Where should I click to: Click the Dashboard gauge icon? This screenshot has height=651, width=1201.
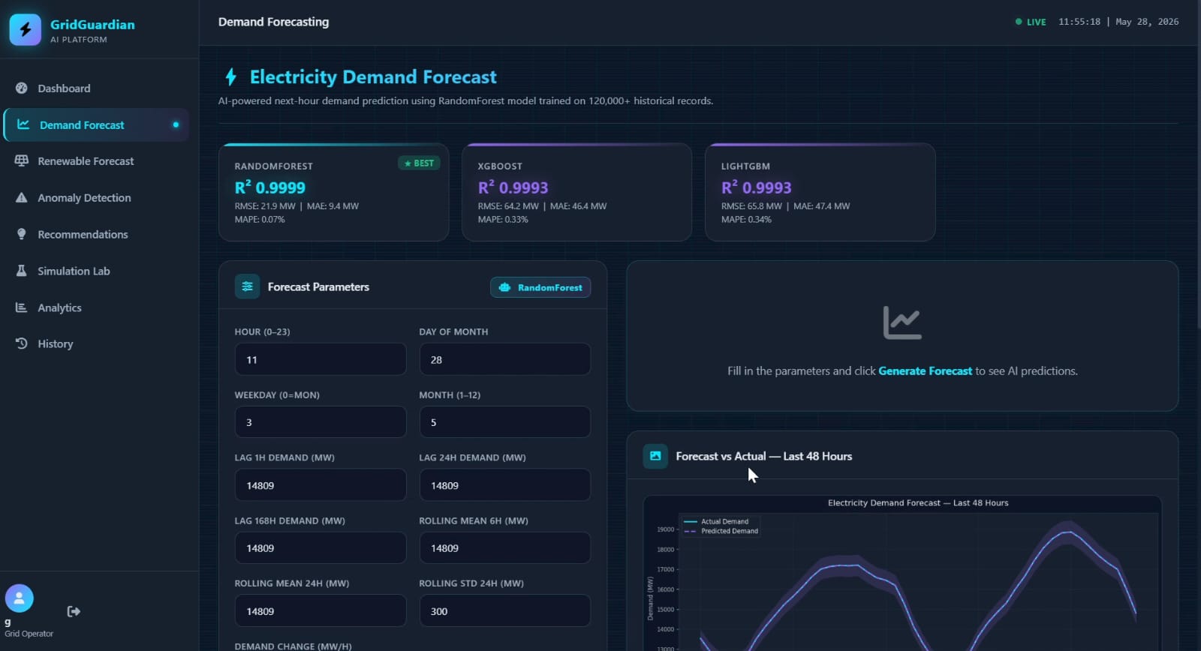[x=22, y=88]
